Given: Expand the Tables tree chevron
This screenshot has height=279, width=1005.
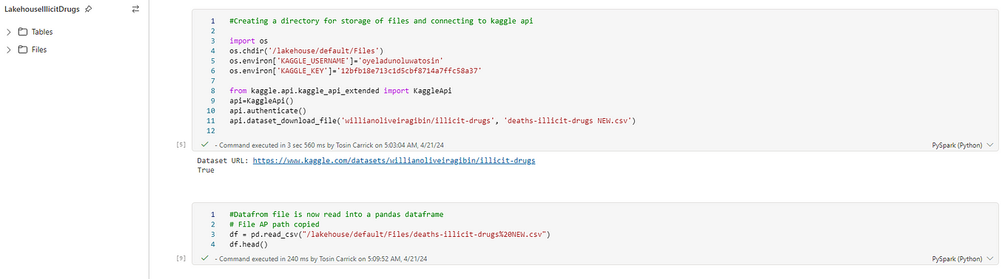Looking at the screenshot, I should [x=9, y=32].
